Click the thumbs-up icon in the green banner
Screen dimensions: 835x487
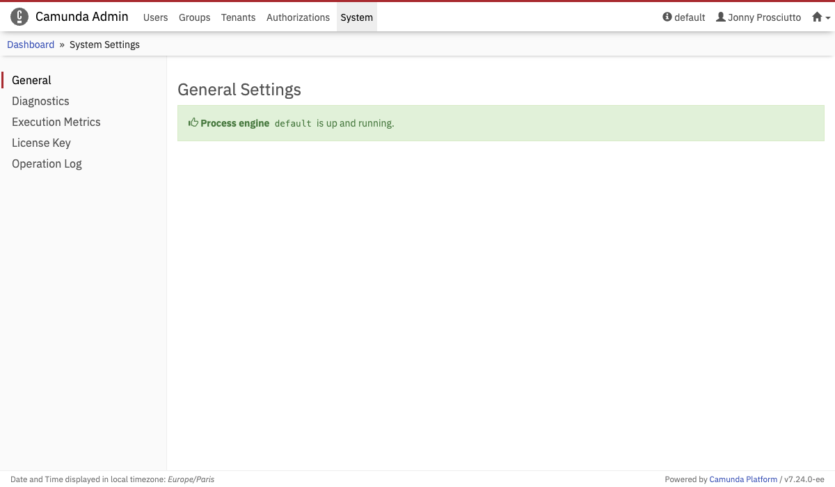coord(193,122)
